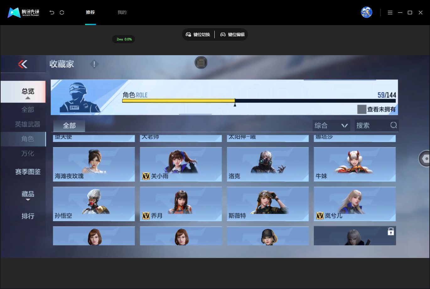Select the 斯薇特 character card
Image resolution: width=430 pixels, height=289 pixels.
coord(268,204)
